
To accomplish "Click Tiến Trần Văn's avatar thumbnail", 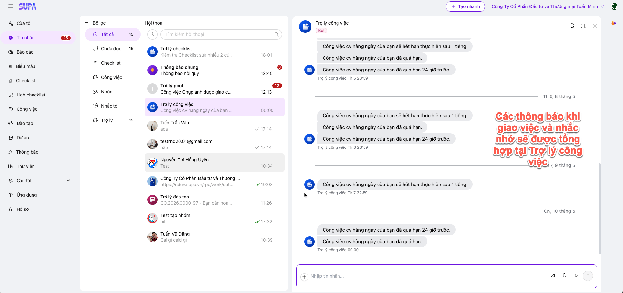I will (152, 126).
